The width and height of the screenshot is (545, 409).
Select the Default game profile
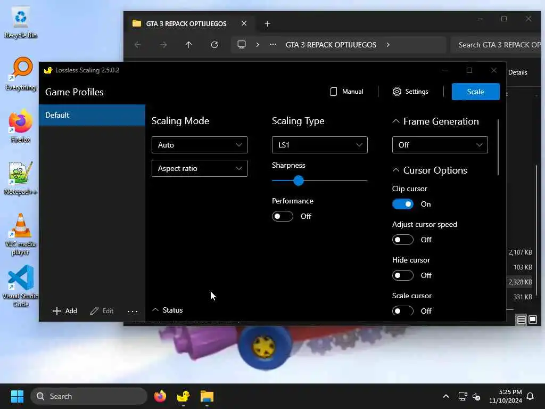click(92, 115)
